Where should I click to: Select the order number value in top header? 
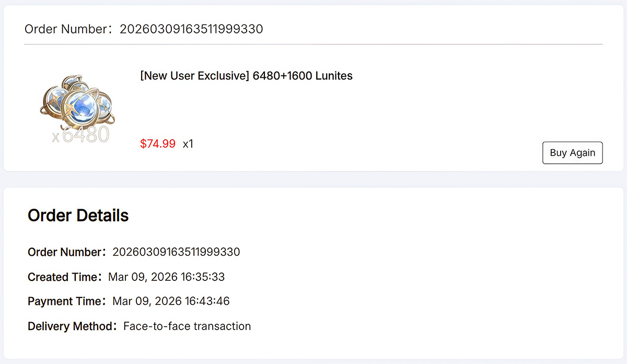click(191, 29)
